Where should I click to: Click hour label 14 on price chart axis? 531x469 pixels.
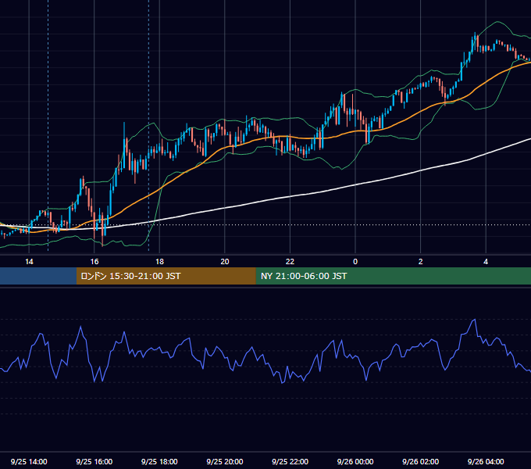coord(29,262)
